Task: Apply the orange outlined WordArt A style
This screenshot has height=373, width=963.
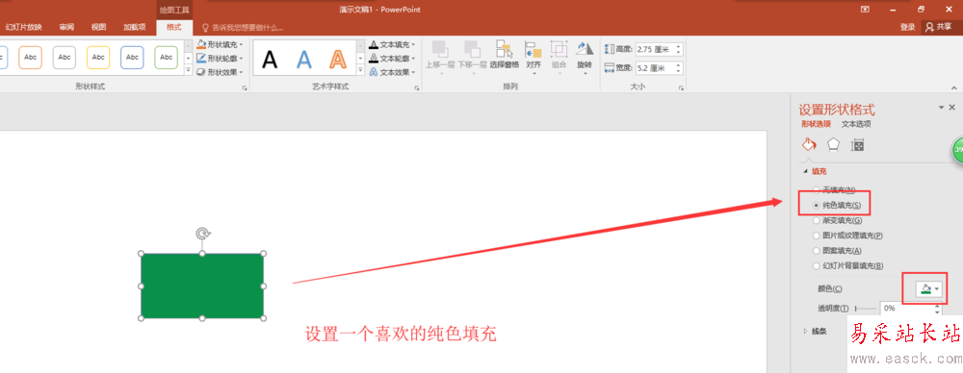Action: coord(338,59)
